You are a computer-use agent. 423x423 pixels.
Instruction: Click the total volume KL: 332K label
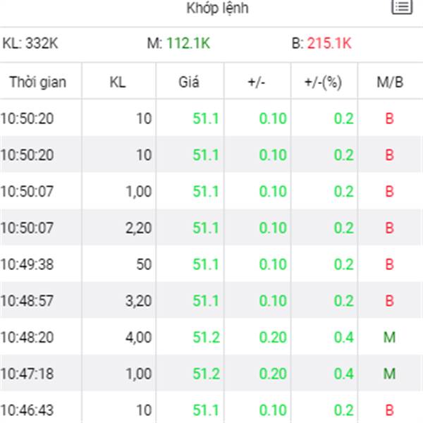(x=30, y=43)
